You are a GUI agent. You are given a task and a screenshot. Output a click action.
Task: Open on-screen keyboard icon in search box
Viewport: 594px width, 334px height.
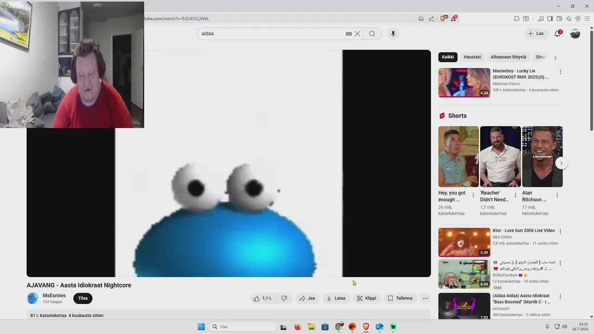349,33
